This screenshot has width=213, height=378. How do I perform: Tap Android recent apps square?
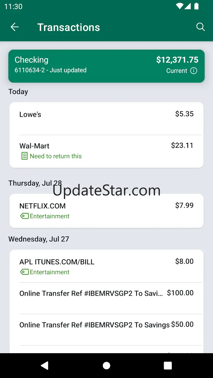(168, 366)
